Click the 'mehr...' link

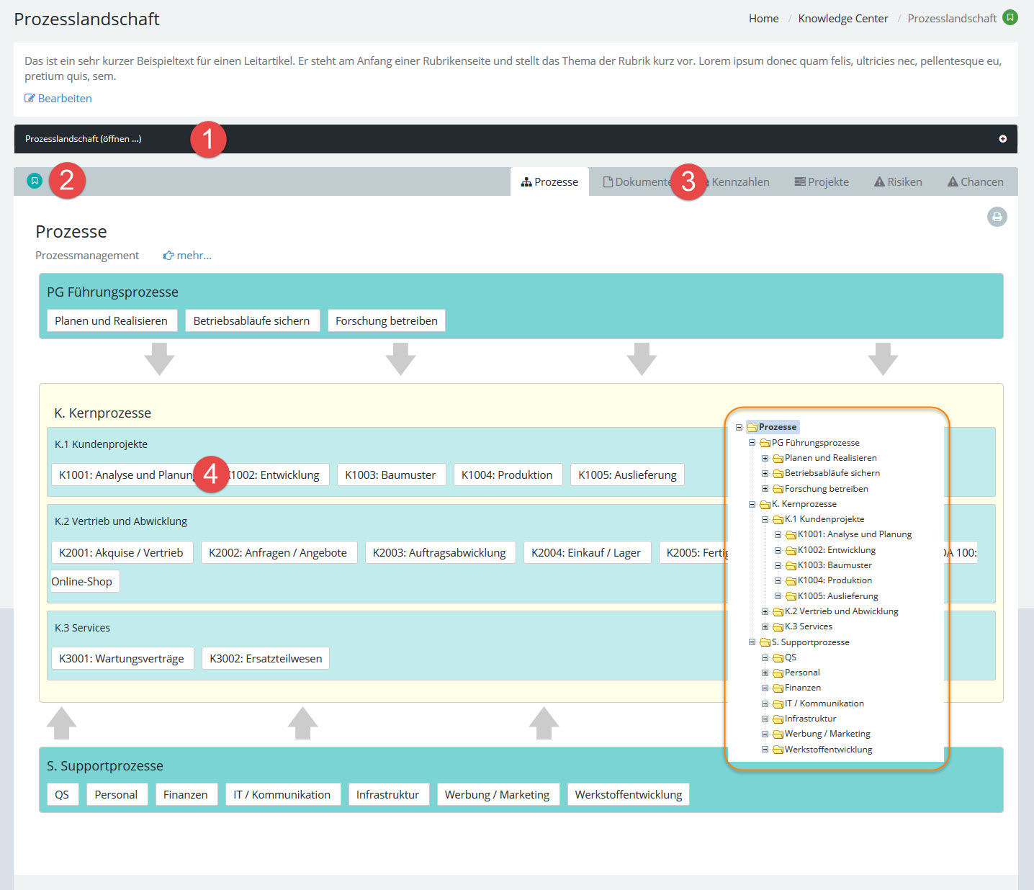point(187,256)
